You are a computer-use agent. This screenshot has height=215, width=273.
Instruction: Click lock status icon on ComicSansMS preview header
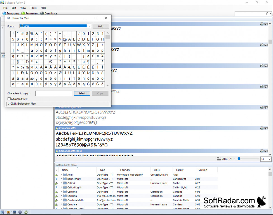57,128
